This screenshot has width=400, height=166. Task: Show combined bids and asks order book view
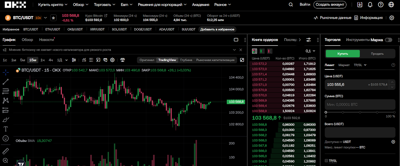coord(254,51)
